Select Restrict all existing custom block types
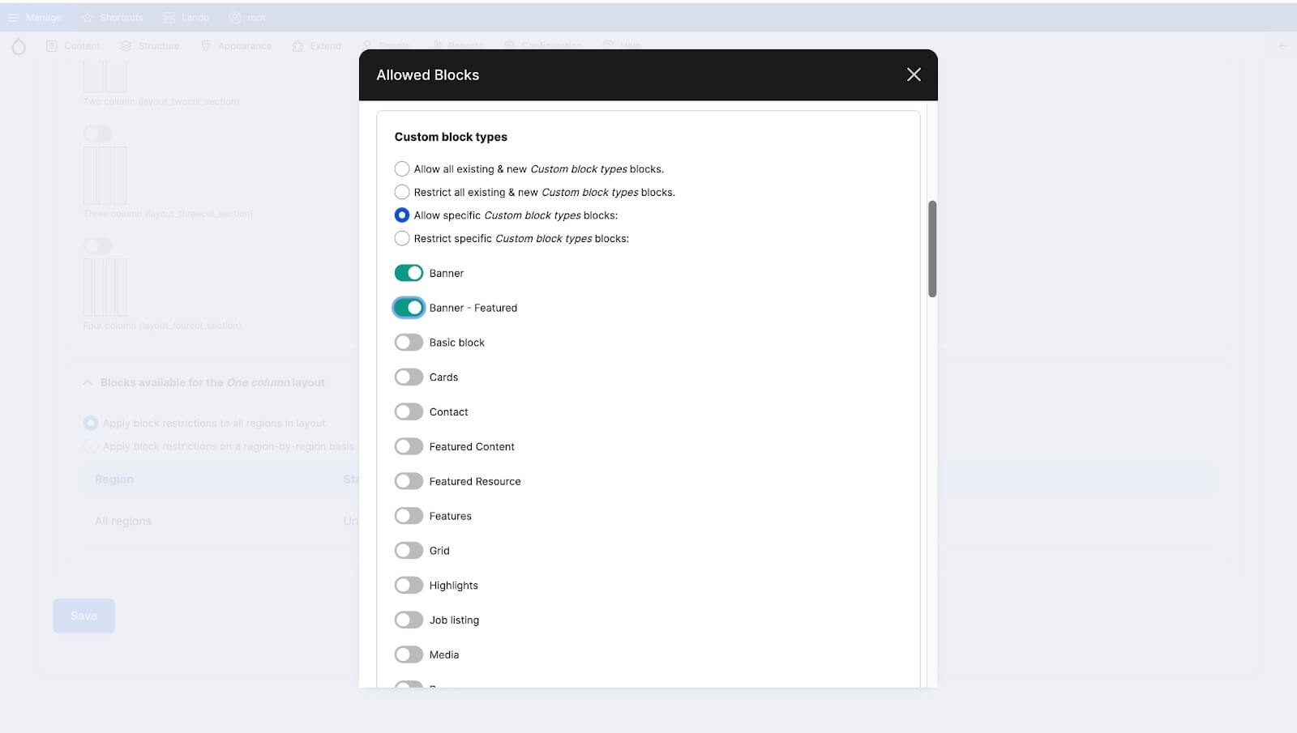This screenshot has width=1297, height=733. pos(402,193)
